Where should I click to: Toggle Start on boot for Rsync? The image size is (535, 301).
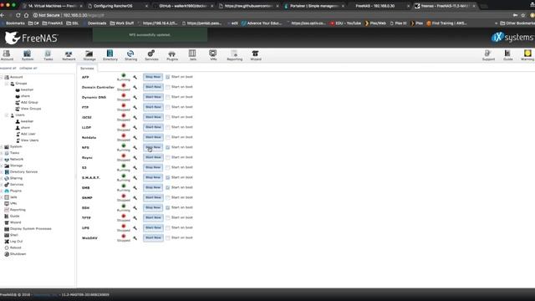pyautogui.click(x=168, y=157)
